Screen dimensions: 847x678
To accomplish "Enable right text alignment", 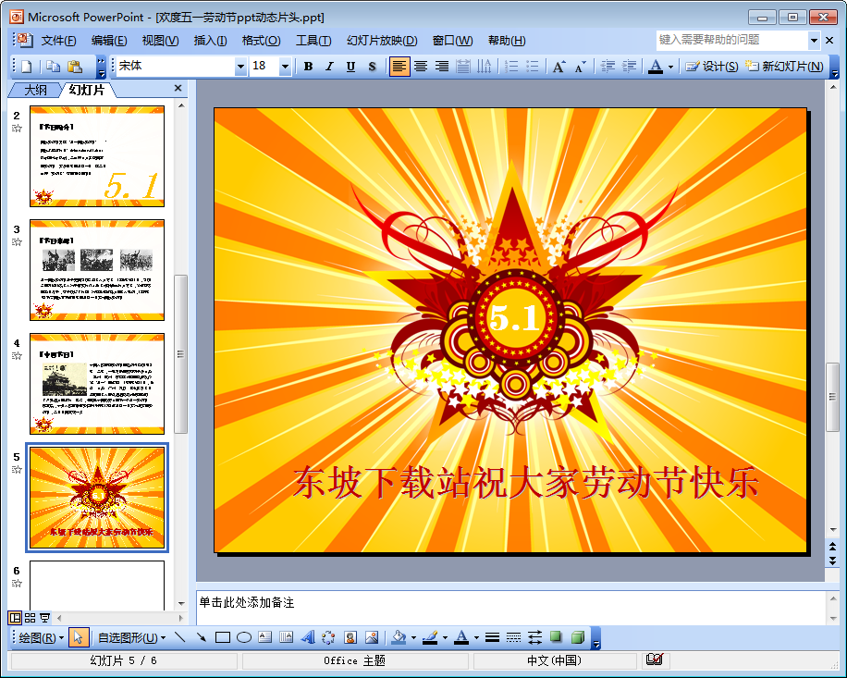I will click(x=442, y=67).
